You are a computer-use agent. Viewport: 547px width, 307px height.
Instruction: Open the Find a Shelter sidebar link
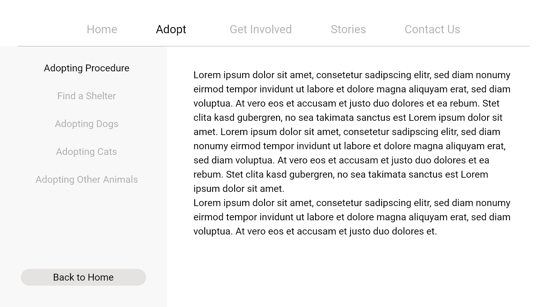point(87,96)
